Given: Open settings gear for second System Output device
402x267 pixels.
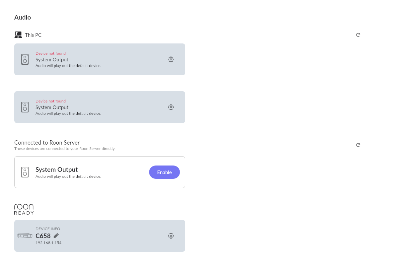Looking at the screenshot, I should coord(171,107).
